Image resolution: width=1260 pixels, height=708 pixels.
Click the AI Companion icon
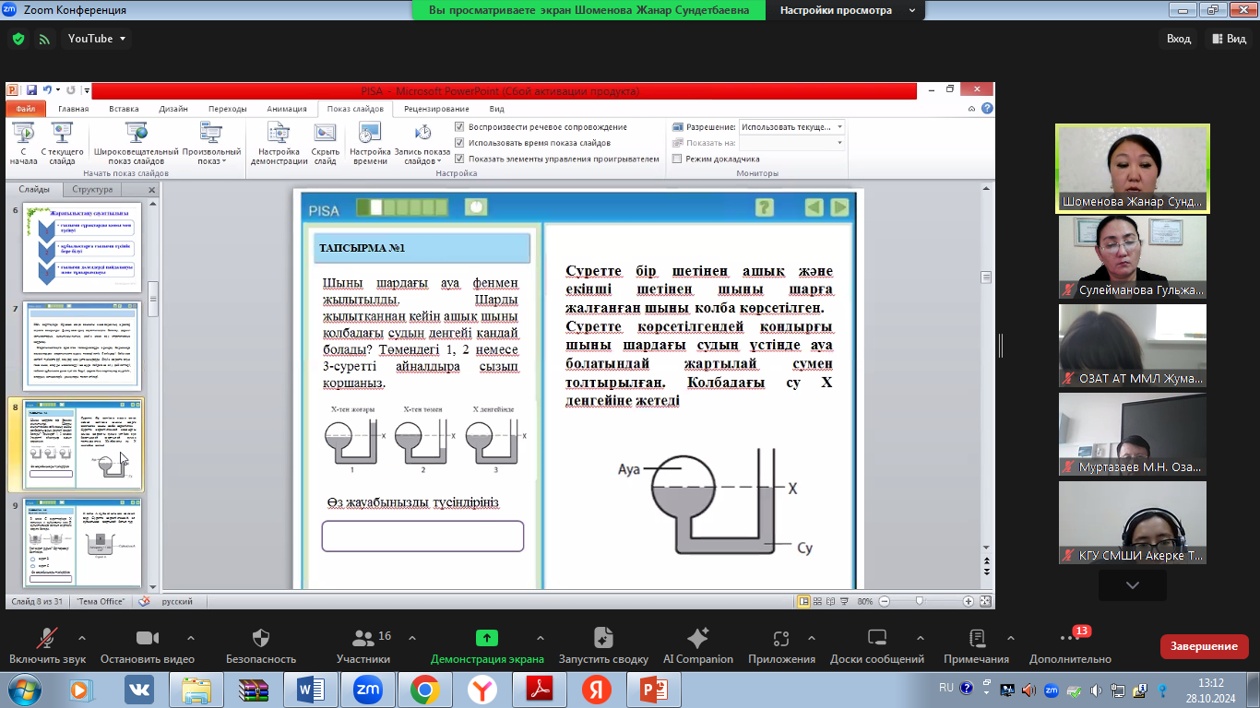[697, 638]
